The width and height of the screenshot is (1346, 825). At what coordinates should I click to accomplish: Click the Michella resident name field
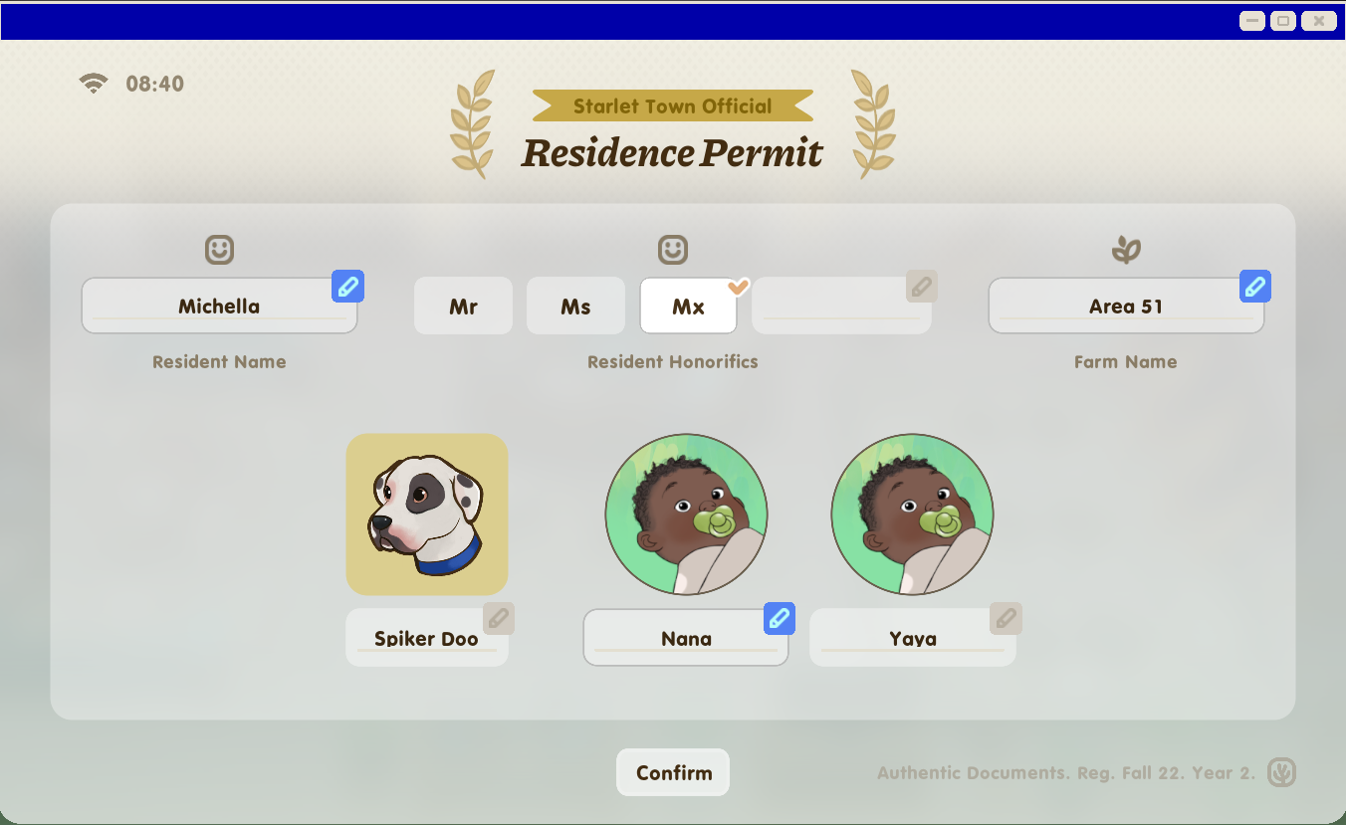[219, 307]
